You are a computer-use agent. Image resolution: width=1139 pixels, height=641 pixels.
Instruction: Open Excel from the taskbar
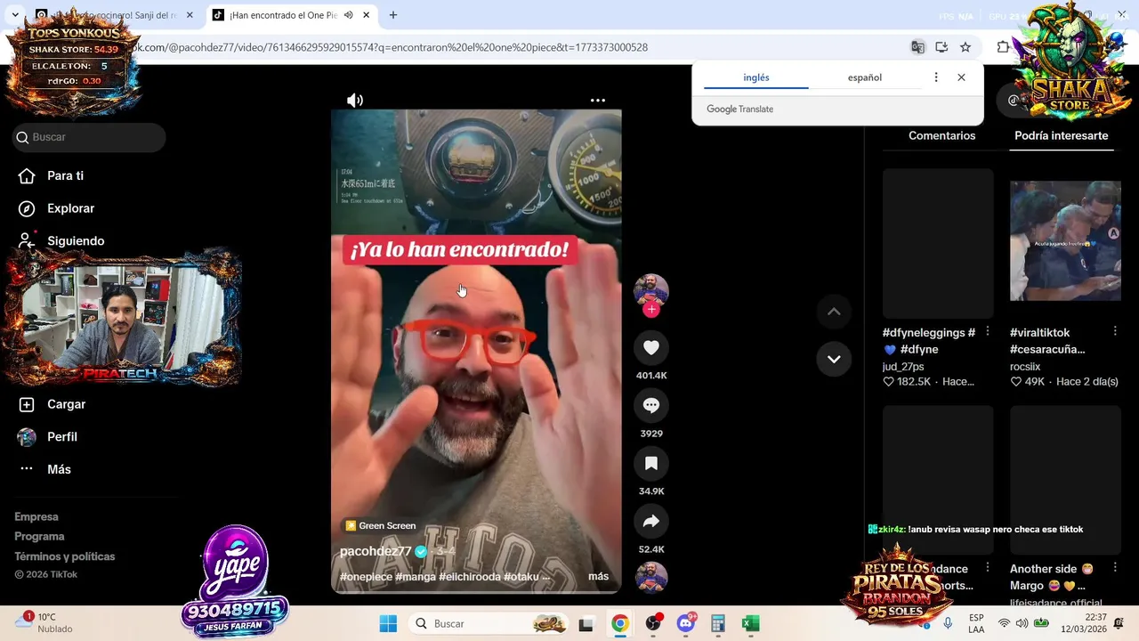750,624
